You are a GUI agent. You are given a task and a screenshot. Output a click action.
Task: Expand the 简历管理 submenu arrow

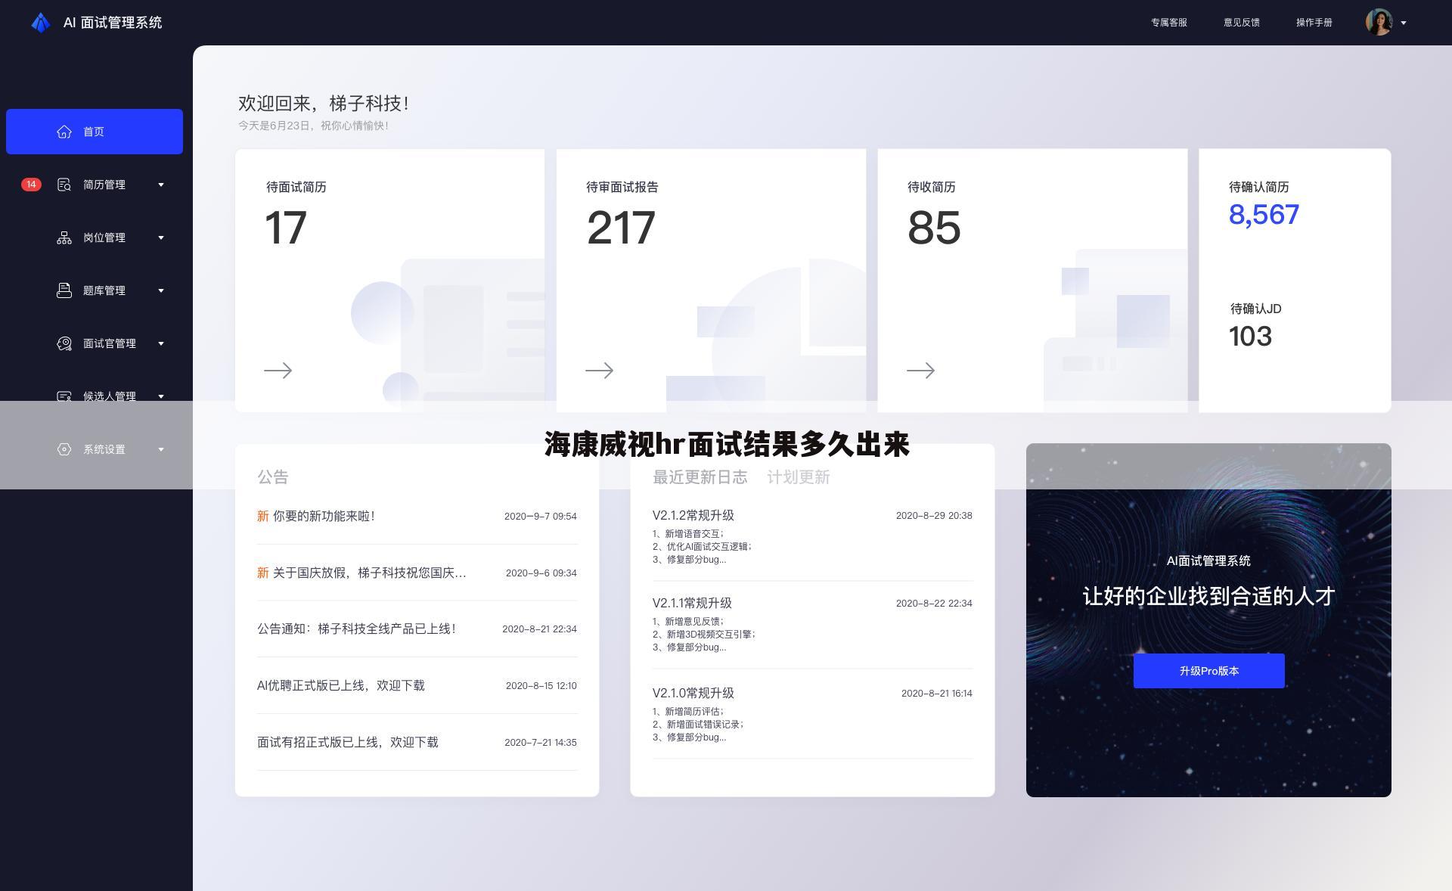pos(161,185)
